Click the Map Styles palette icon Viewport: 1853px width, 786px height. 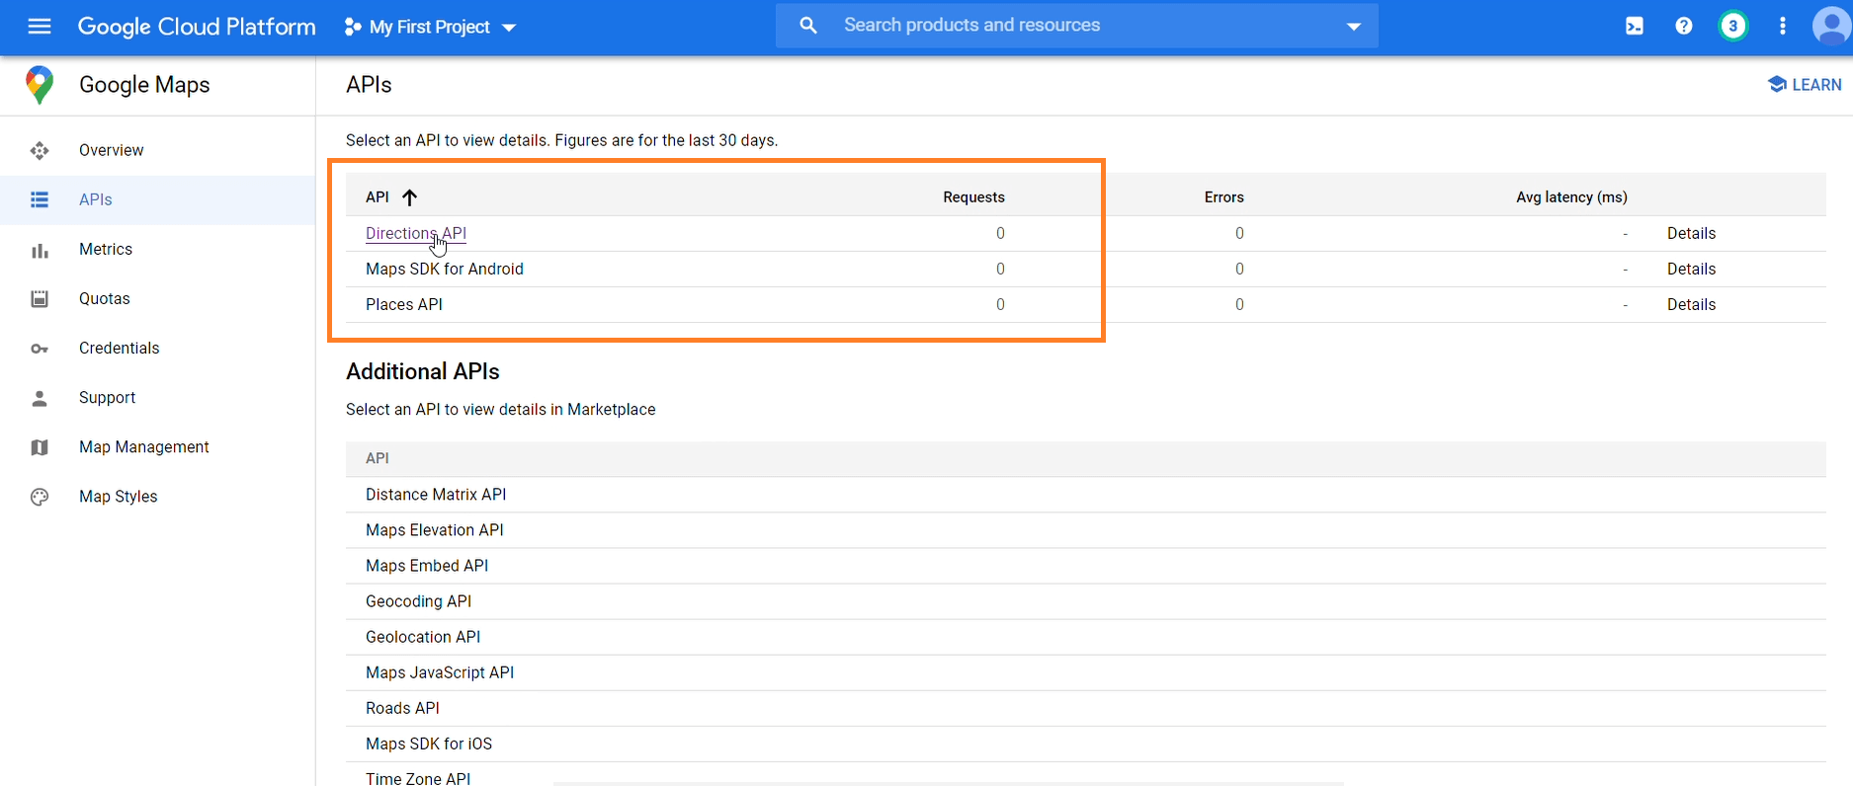point(40,497)
